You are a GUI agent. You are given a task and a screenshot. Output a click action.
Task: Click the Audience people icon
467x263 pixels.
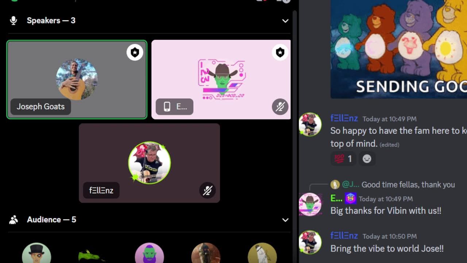click(13, 220)
